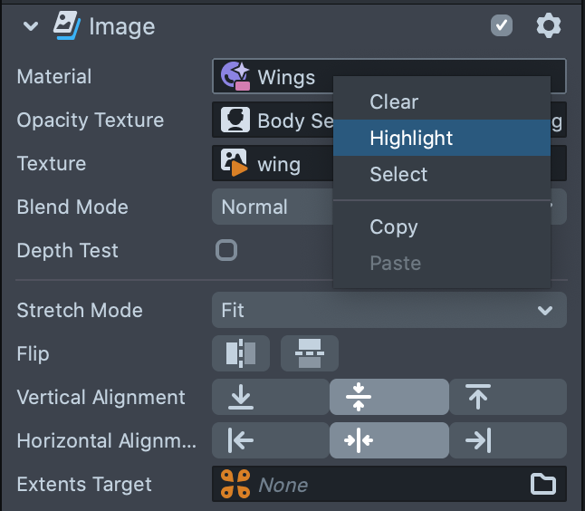585x511 pixels.
Task: Click the wing texture icon
Action: pyautogui.click(x=235, y=163)
